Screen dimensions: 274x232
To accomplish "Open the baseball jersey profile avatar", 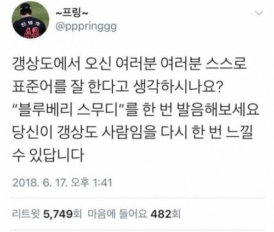I will [x=30, y=20].
